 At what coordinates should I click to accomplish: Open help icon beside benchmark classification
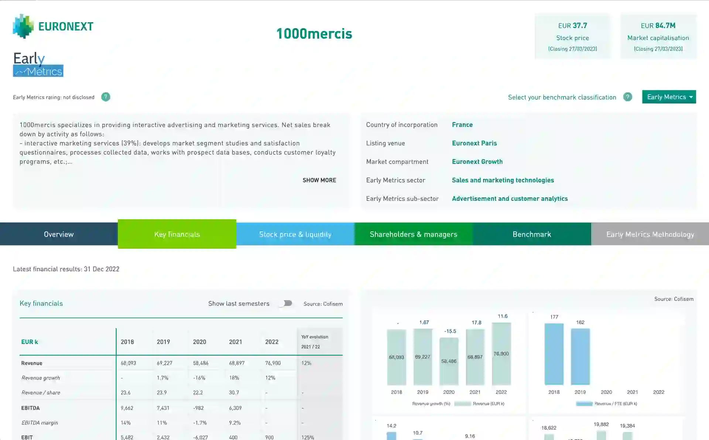coord(627,97)
